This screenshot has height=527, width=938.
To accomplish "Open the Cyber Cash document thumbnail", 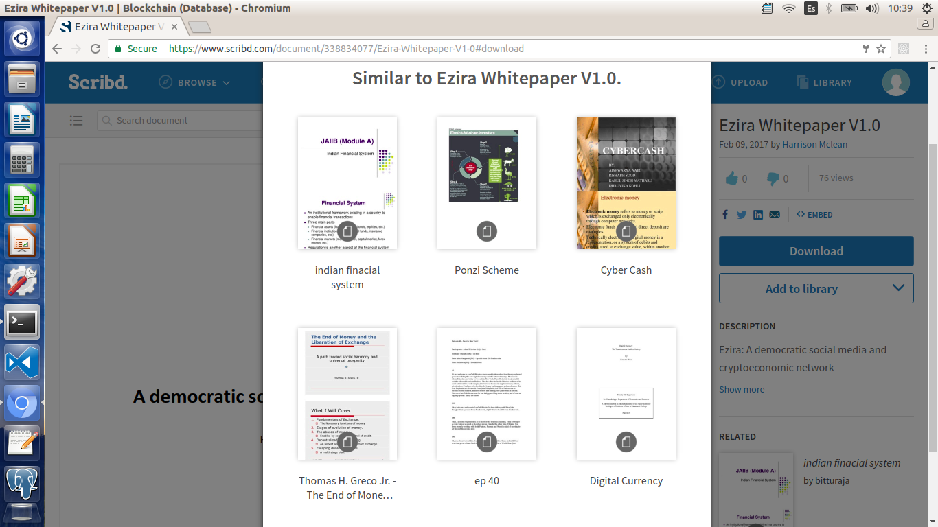I will (626, 183).
